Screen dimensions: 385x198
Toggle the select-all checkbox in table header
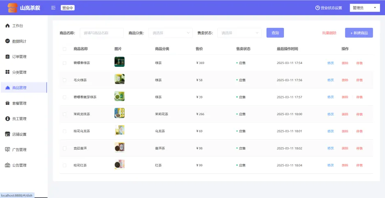(x=65, y=49)
